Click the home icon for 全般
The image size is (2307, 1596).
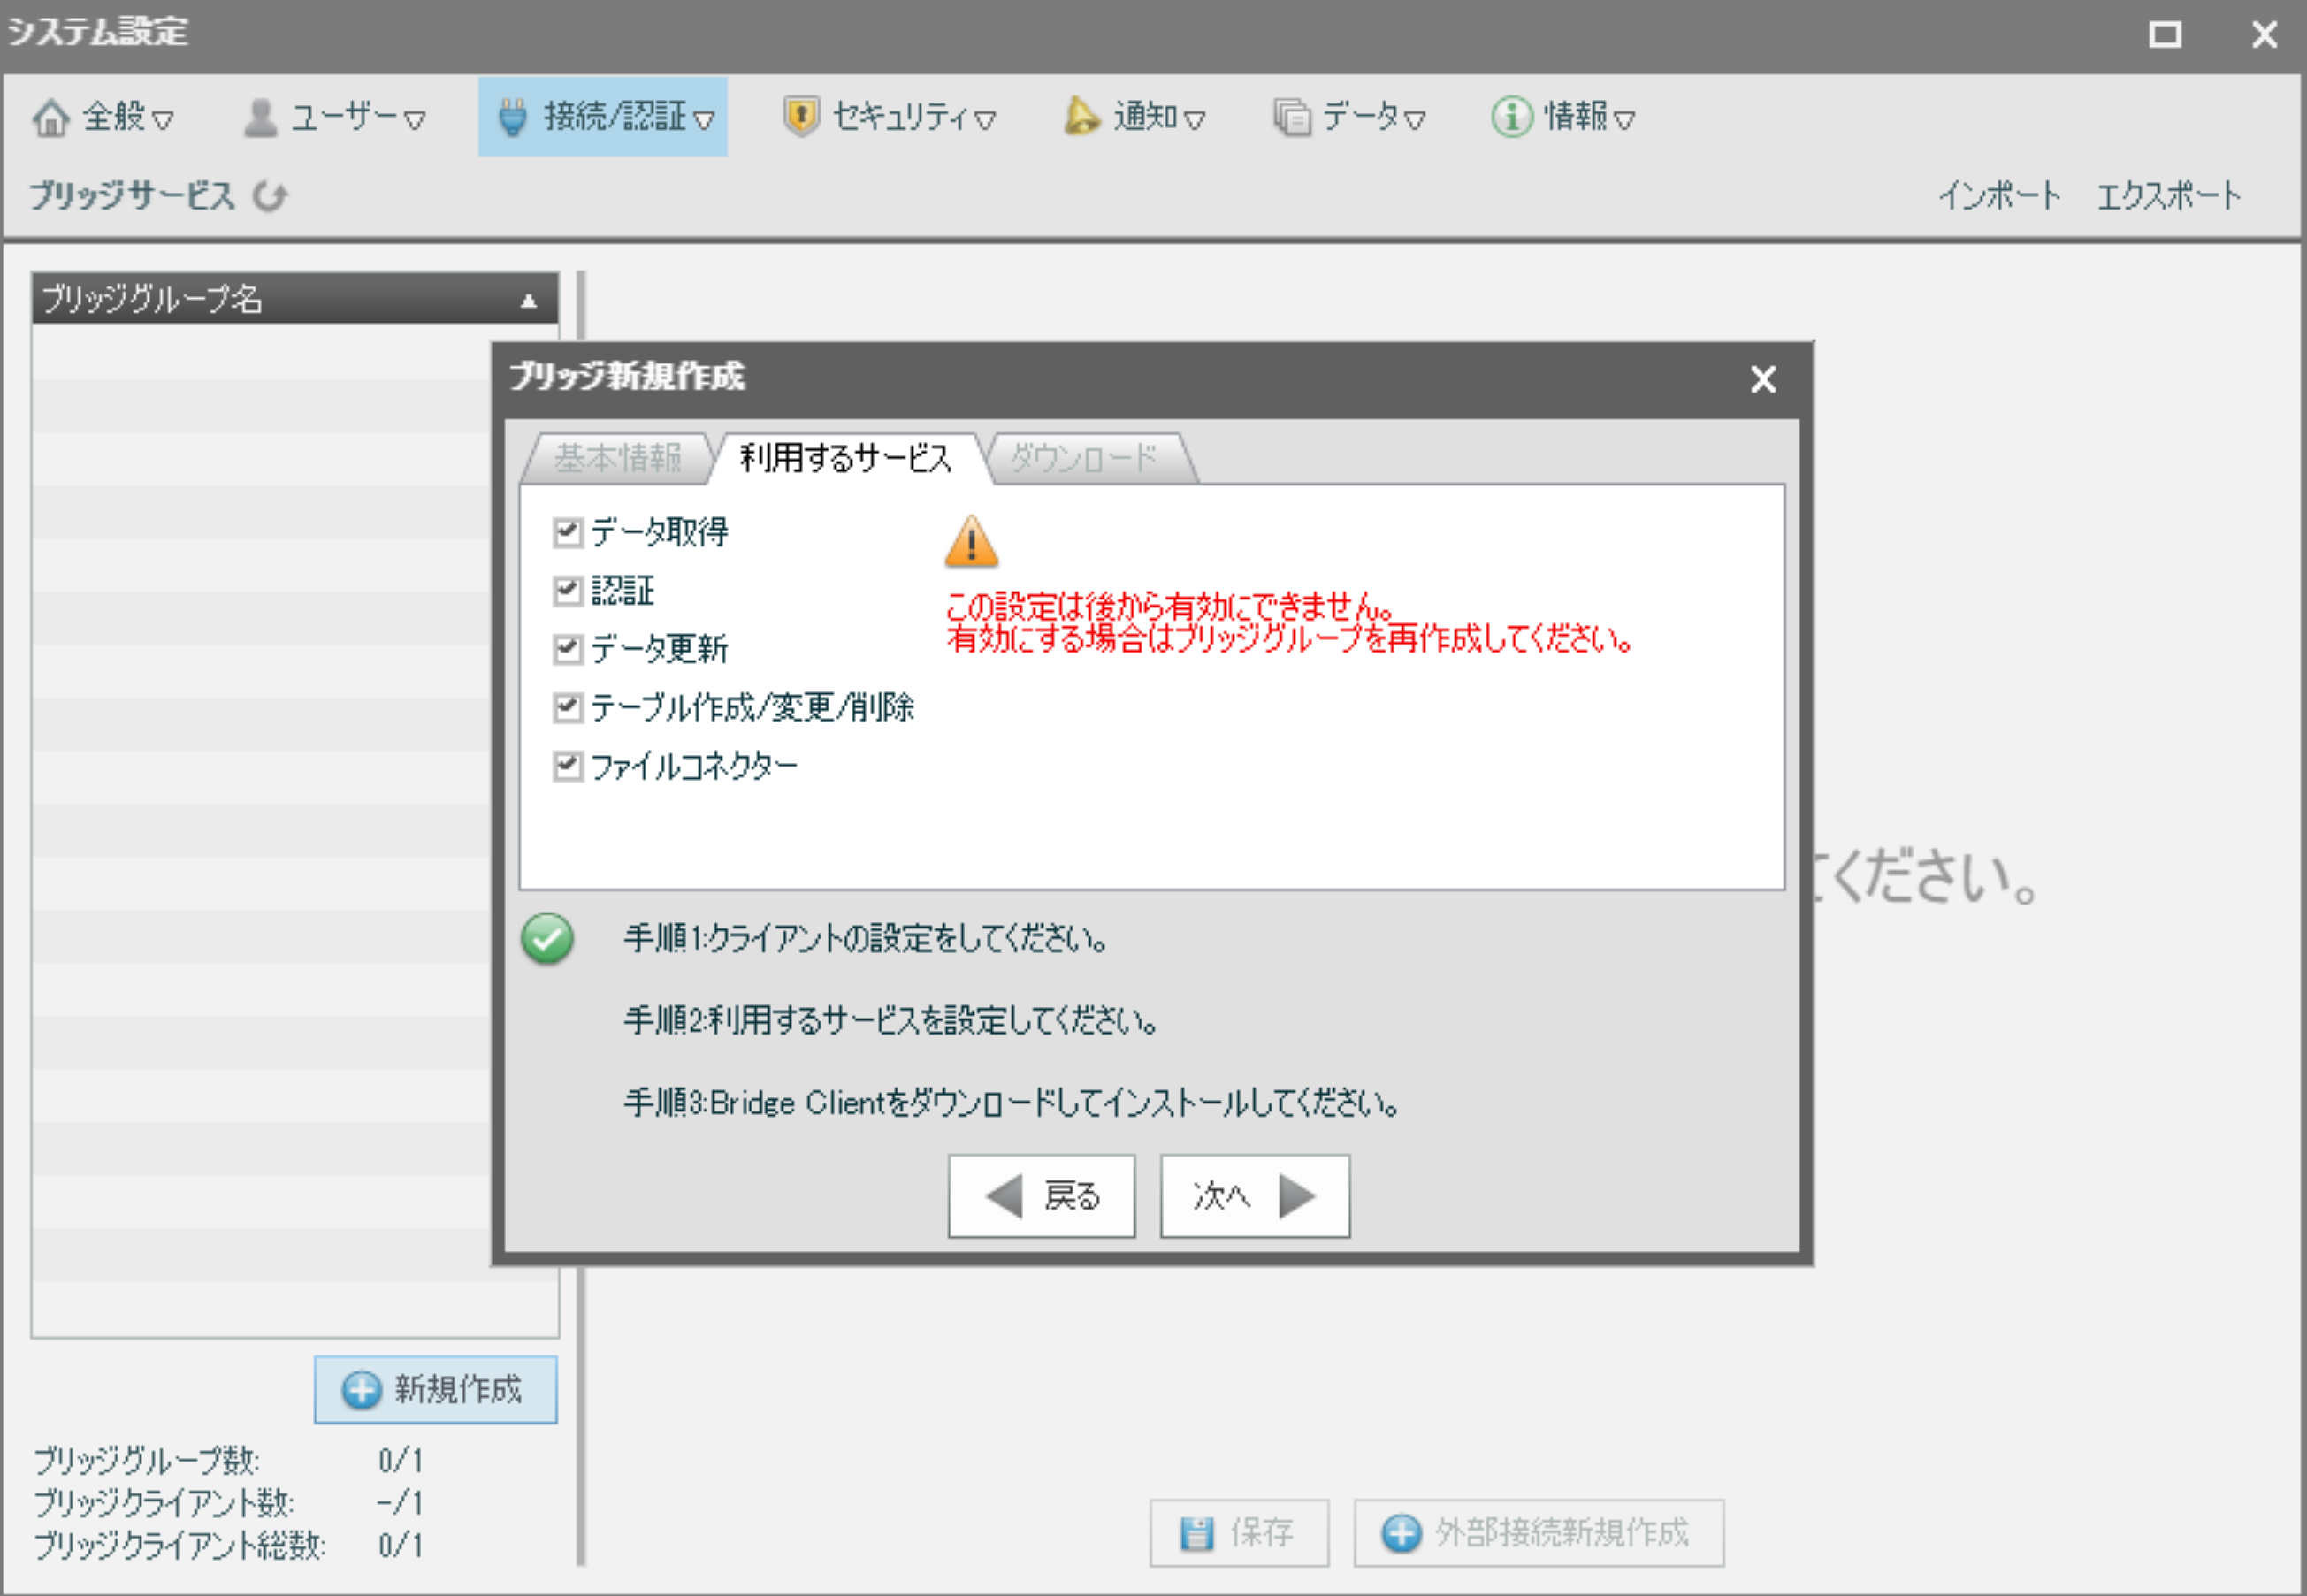coord(51,117)
